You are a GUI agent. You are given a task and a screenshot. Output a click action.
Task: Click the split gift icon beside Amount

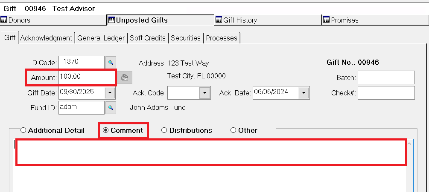125,77
